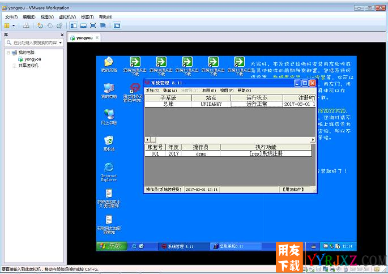Open VMware 帮助(H) menu
The height and width of the screenshot is (274, 388).
coord(106,17)
